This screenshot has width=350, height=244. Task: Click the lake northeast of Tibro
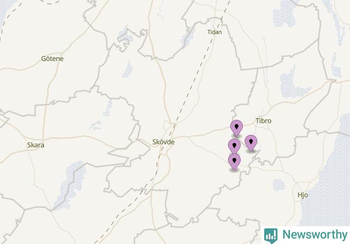click(x=292, y=84)
